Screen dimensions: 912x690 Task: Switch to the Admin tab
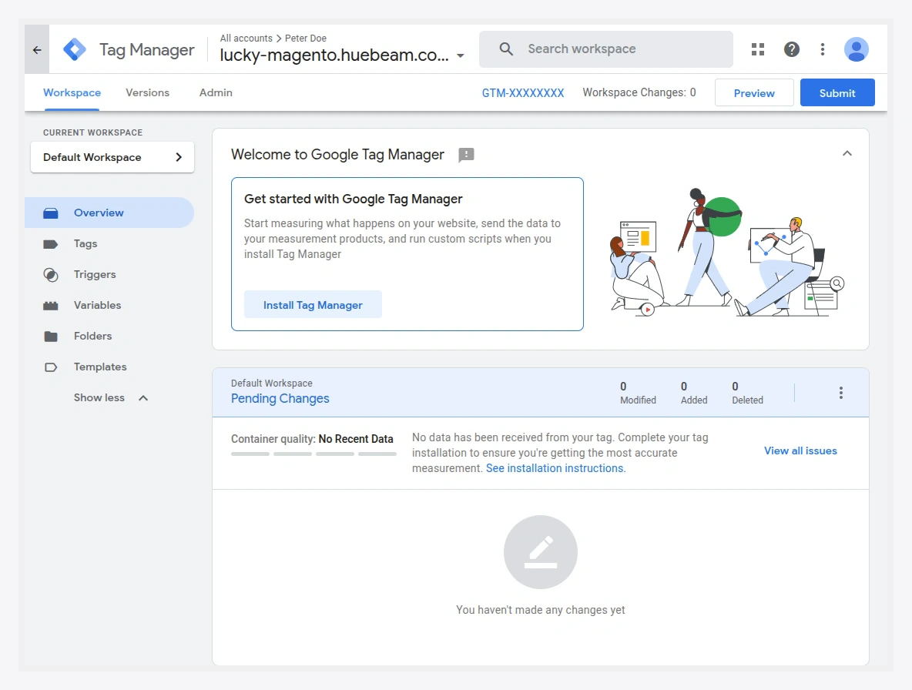[x=216, y=93]
